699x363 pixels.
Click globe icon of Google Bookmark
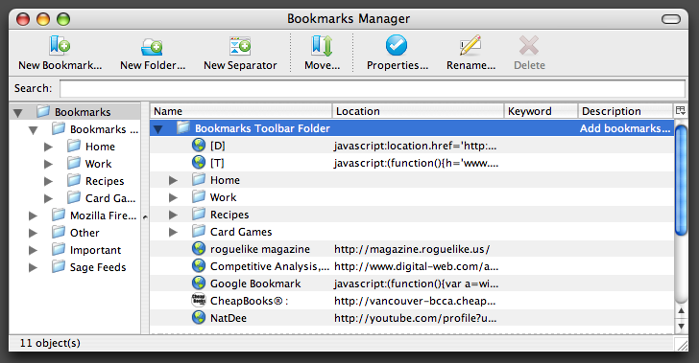coord(199,283)
